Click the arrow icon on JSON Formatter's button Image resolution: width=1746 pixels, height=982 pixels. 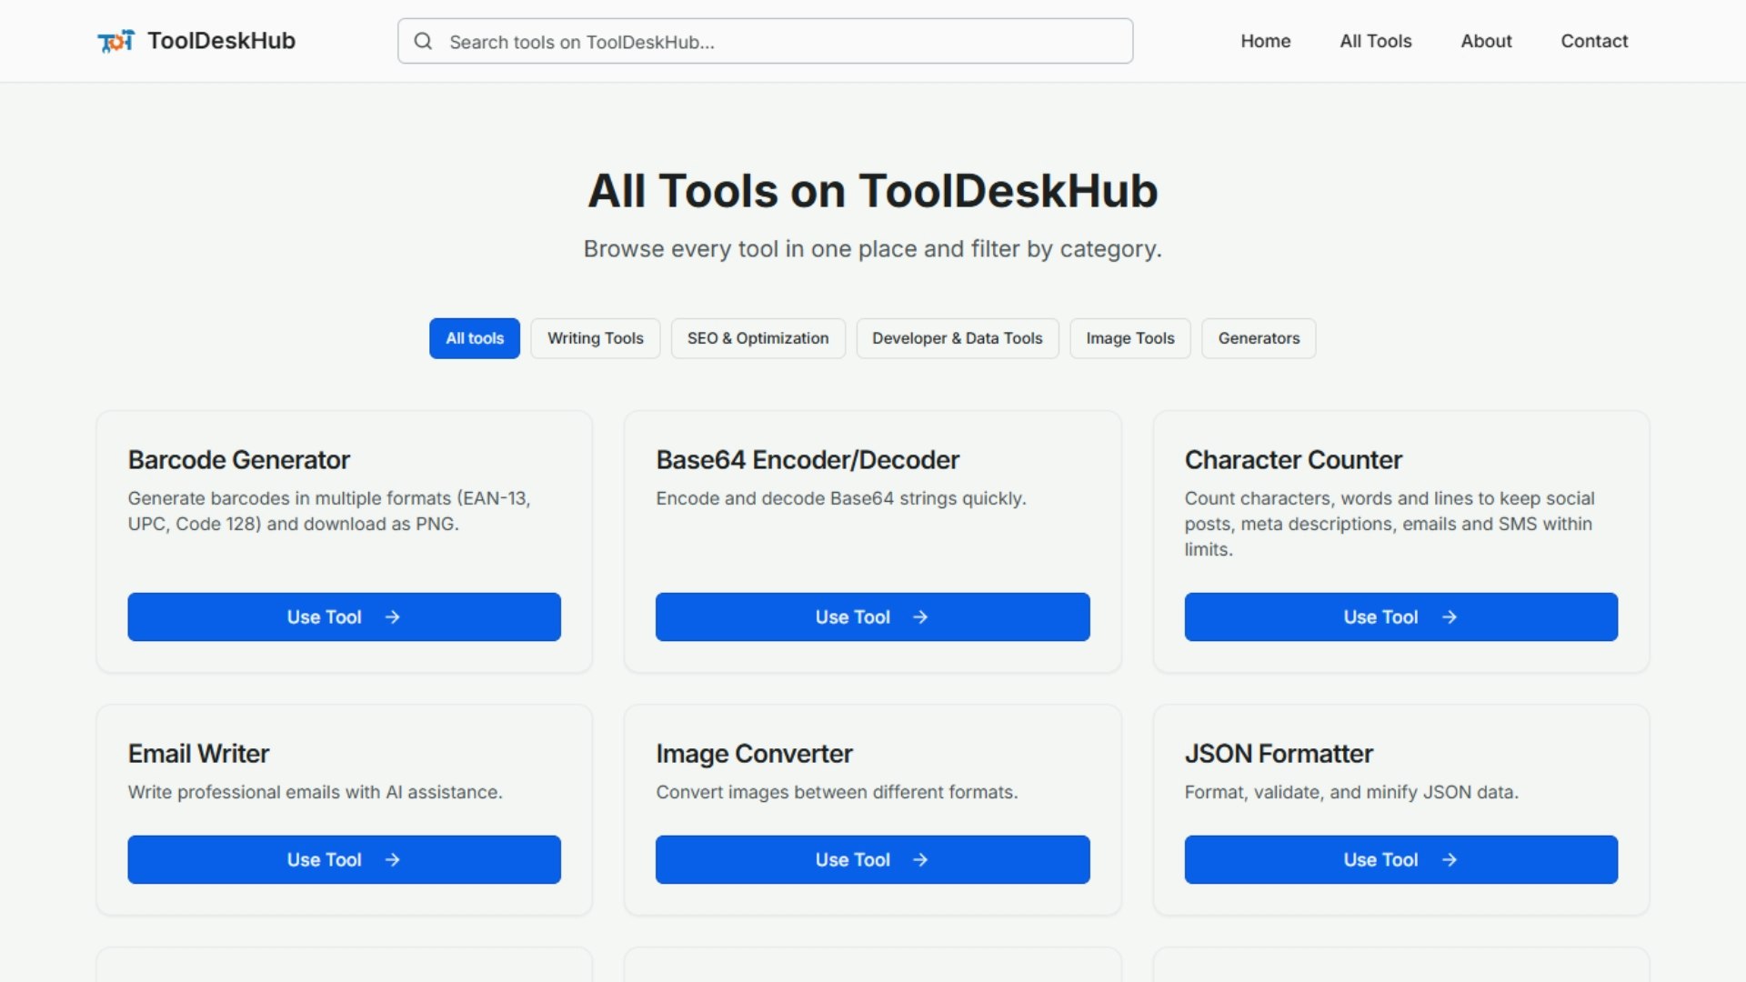coord(1450,859)
